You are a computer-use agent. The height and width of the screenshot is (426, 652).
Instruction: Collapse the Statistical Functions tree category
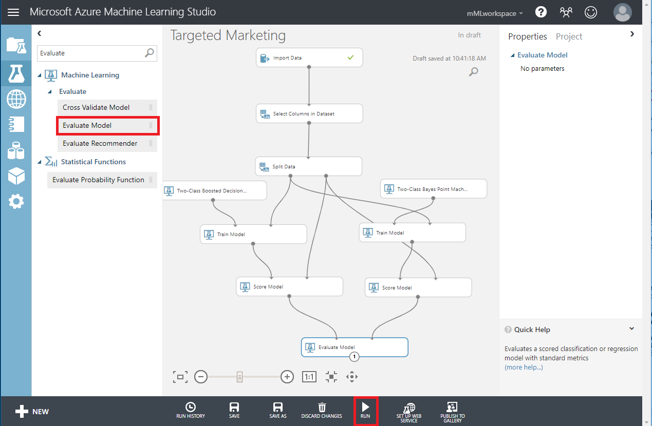pos(40,162)
